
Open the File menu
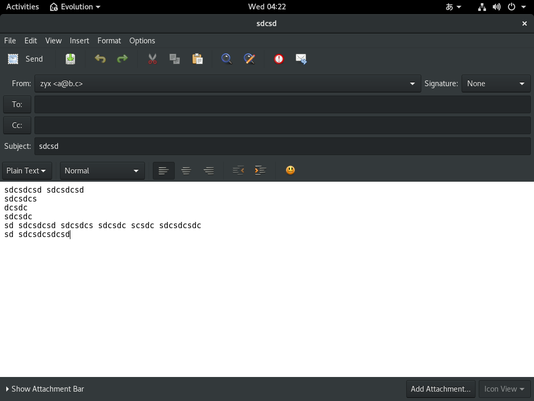click(x=10, y=41)
